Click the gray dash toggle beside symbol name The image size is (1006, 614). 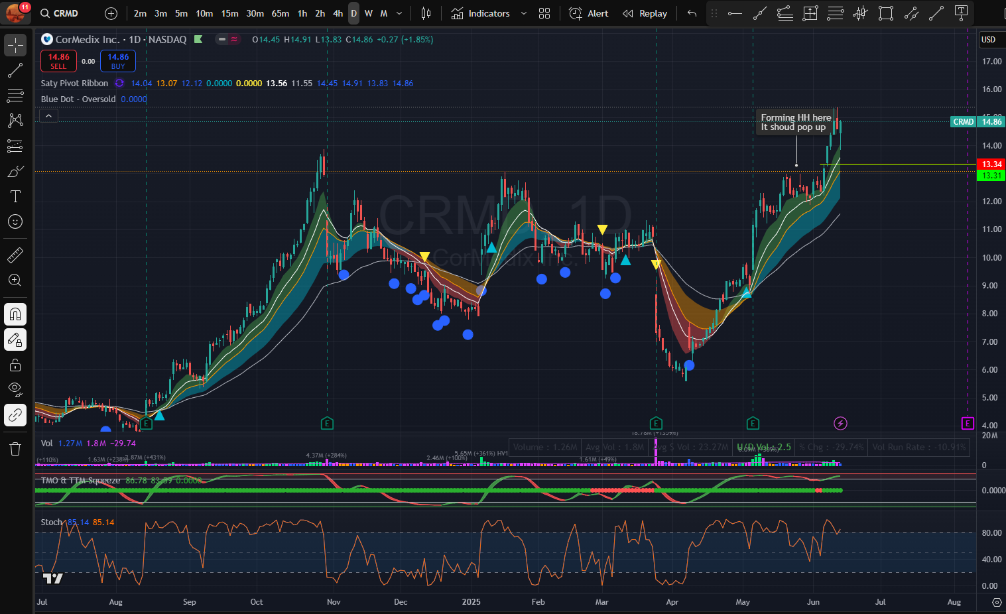click(222, 39)
